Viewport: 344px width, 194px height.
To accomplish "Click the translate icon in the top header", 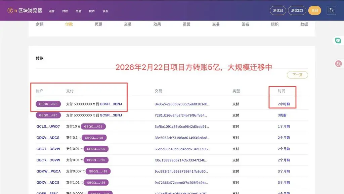I will [x=331, y=10].
